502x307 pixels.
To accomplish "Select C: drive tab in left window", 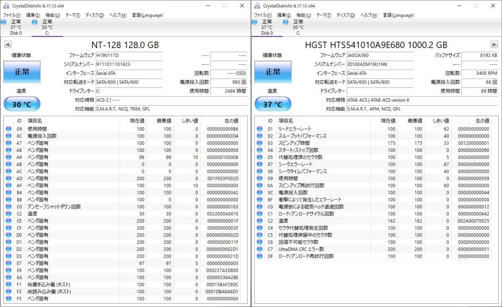I will [x=47, y=28].
